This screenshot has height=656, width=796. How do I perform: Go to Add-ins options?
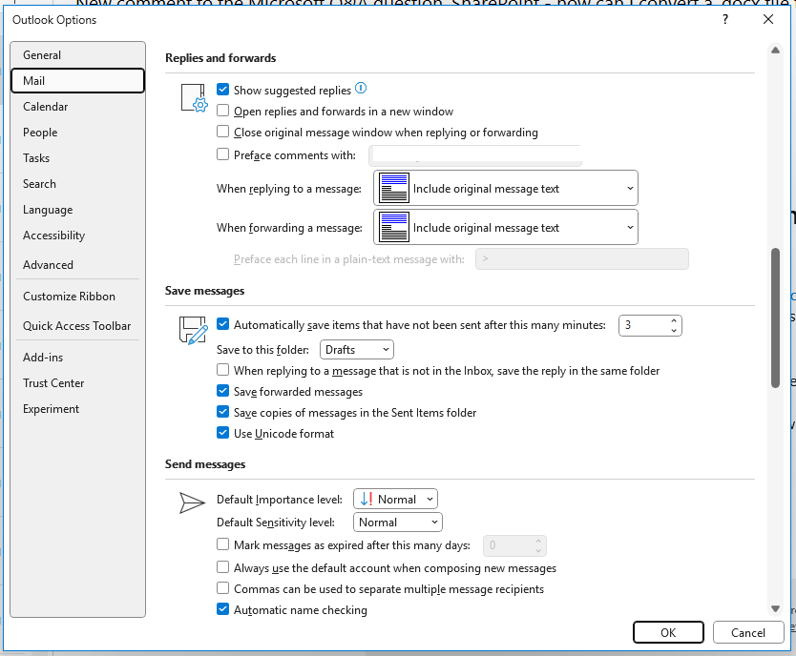coord(77,358)
